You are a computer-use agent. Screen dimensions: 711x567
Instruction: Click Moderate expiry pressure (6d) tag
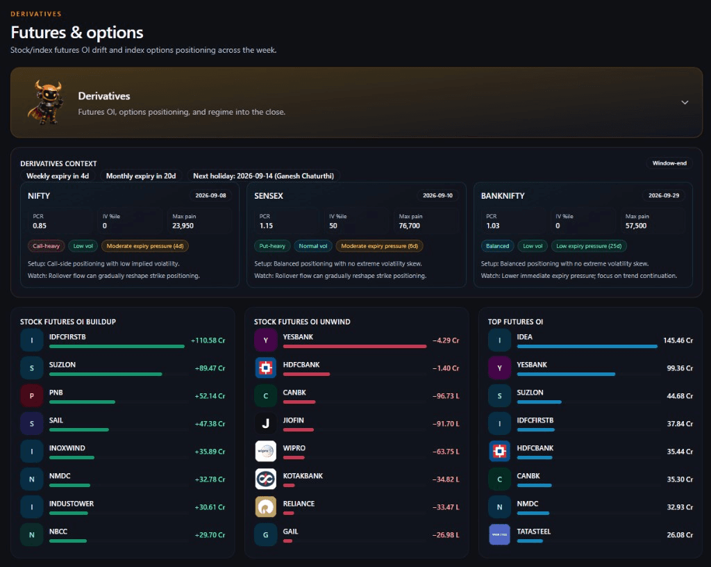pyautogui.click(x=380, y=246)
